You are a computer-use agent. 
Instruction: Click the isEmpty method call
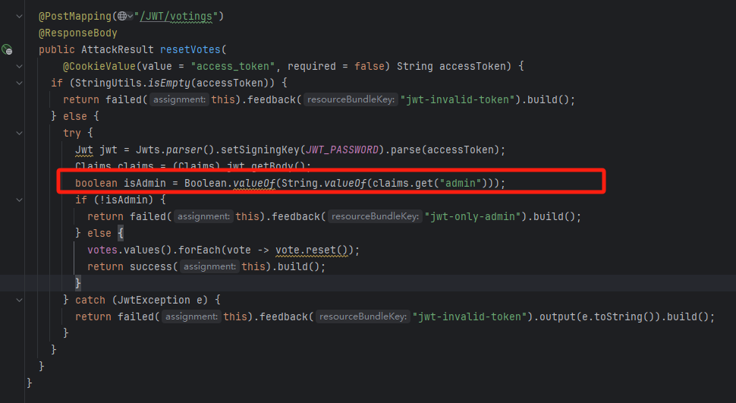click(x=169, y=83)
